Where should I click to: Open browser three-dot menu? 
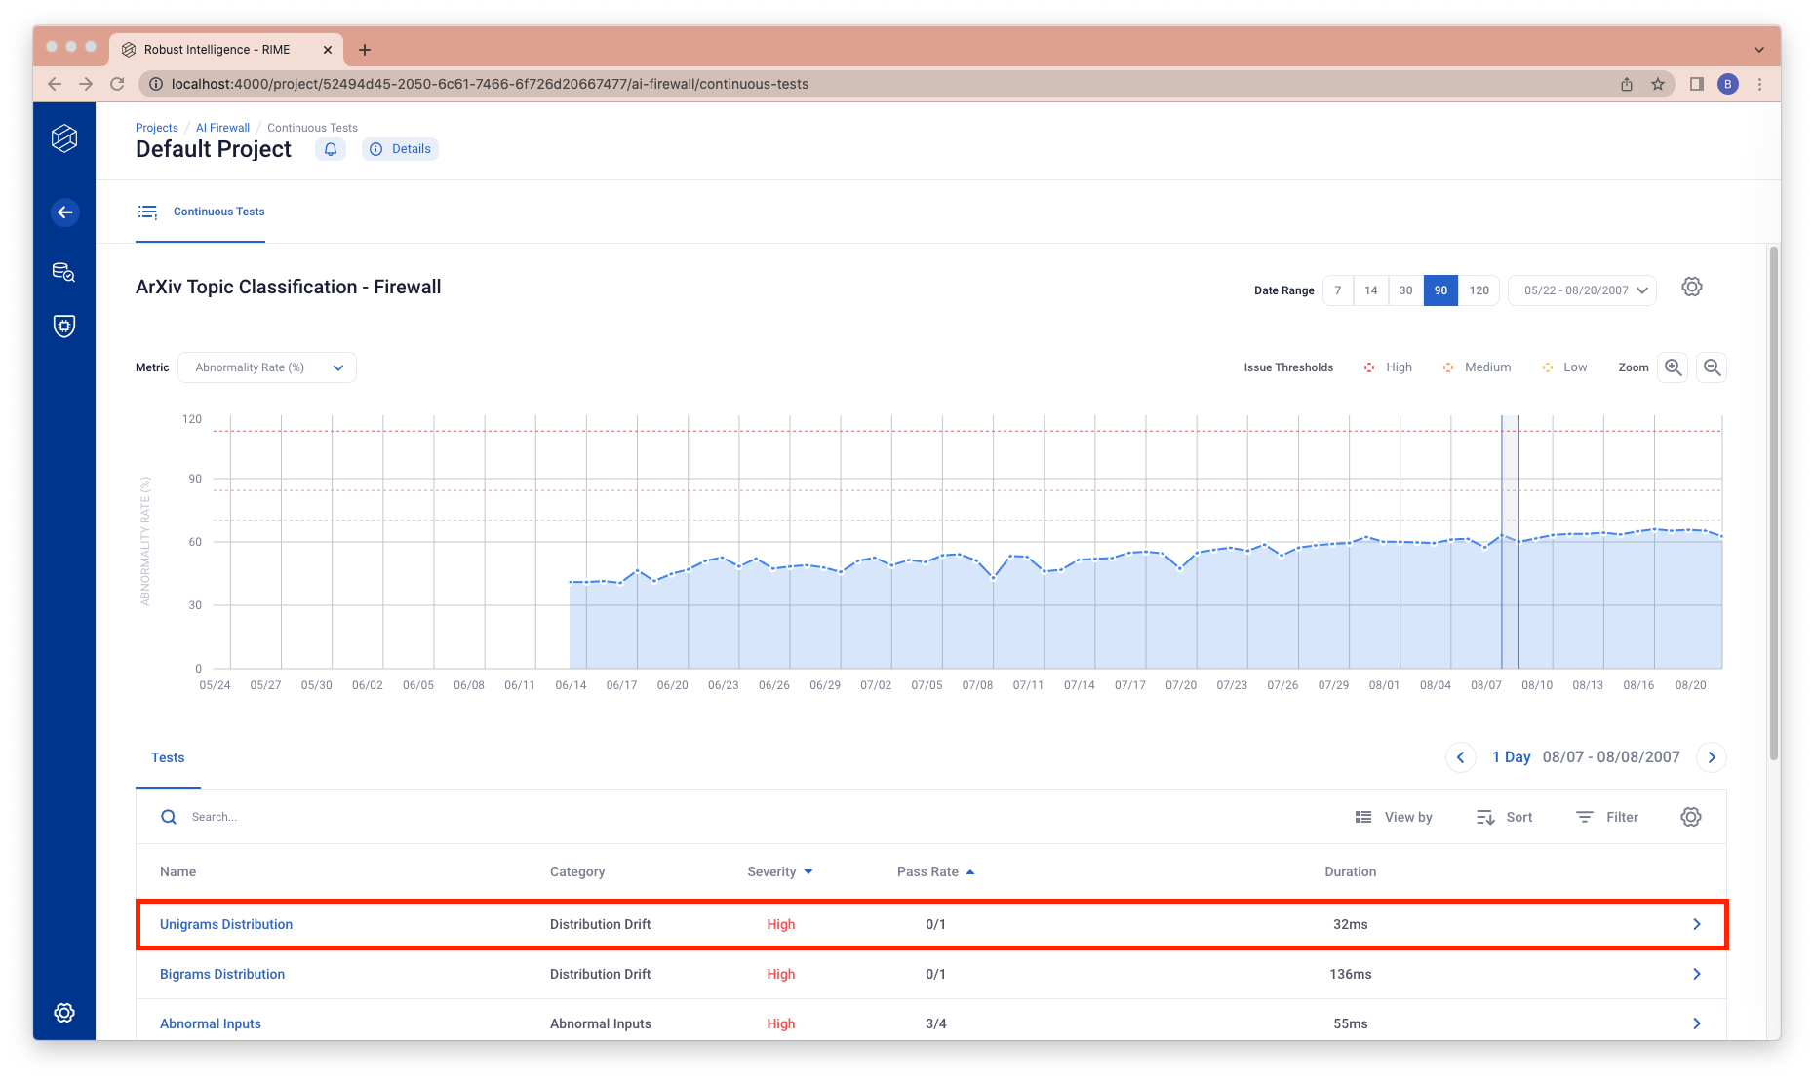(1760, 84)
